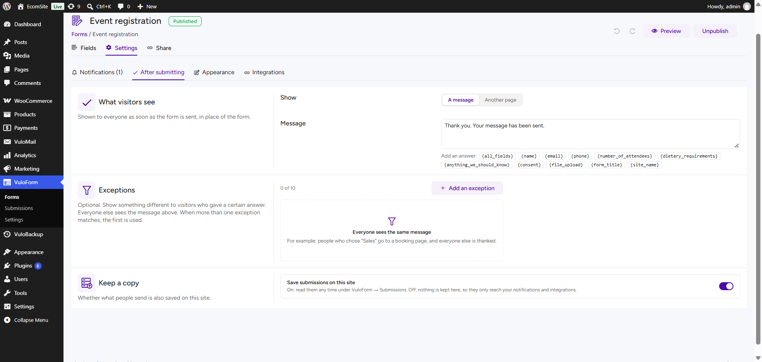The height and width of the screenshot is (362, 762).
Task: Click the Tools wrench icon in sidebar
Action: tap(7, 293)
